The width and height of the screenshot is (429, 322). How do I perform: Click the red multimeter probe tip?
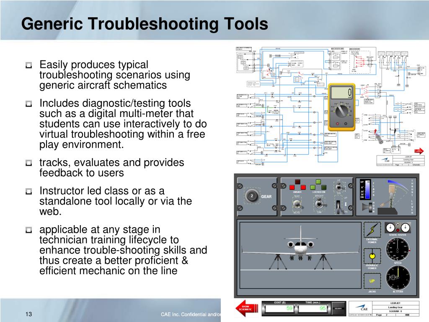tap(375, 132)
